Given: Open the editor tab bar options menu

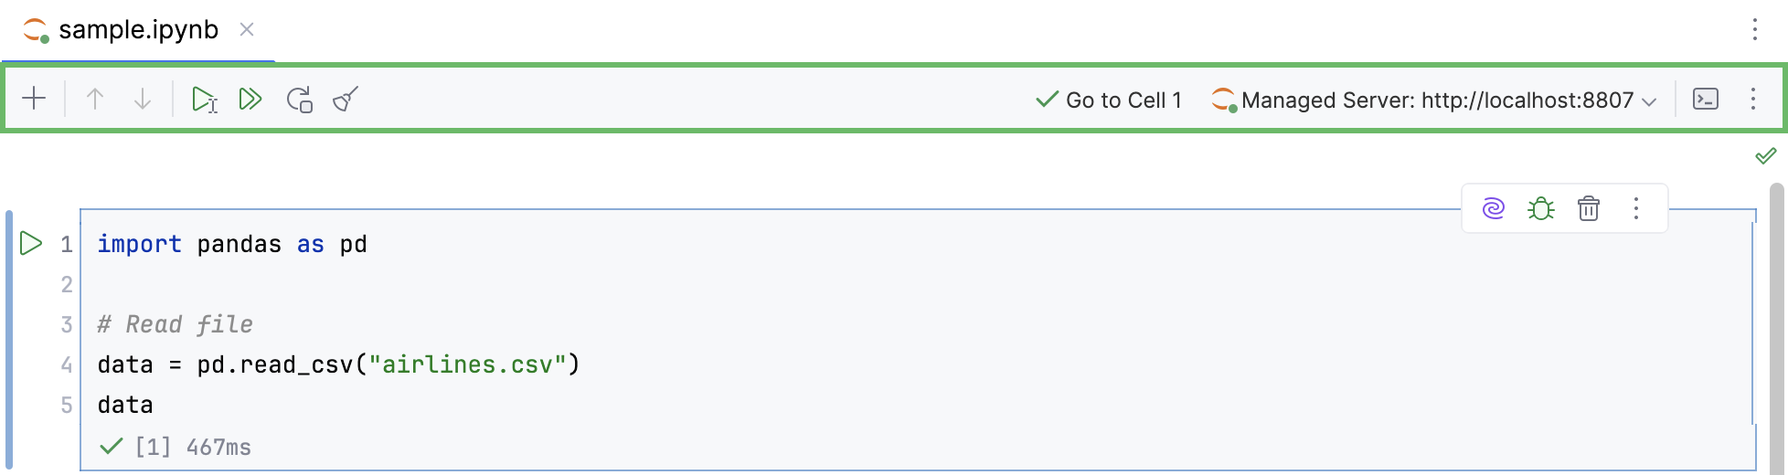Looking at the screenshot, I should click(1755, 29).
